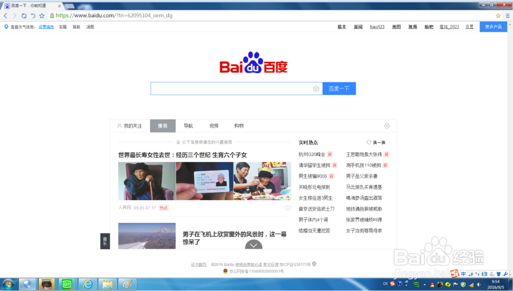Expand more news with the down chevron

point(253,245)
